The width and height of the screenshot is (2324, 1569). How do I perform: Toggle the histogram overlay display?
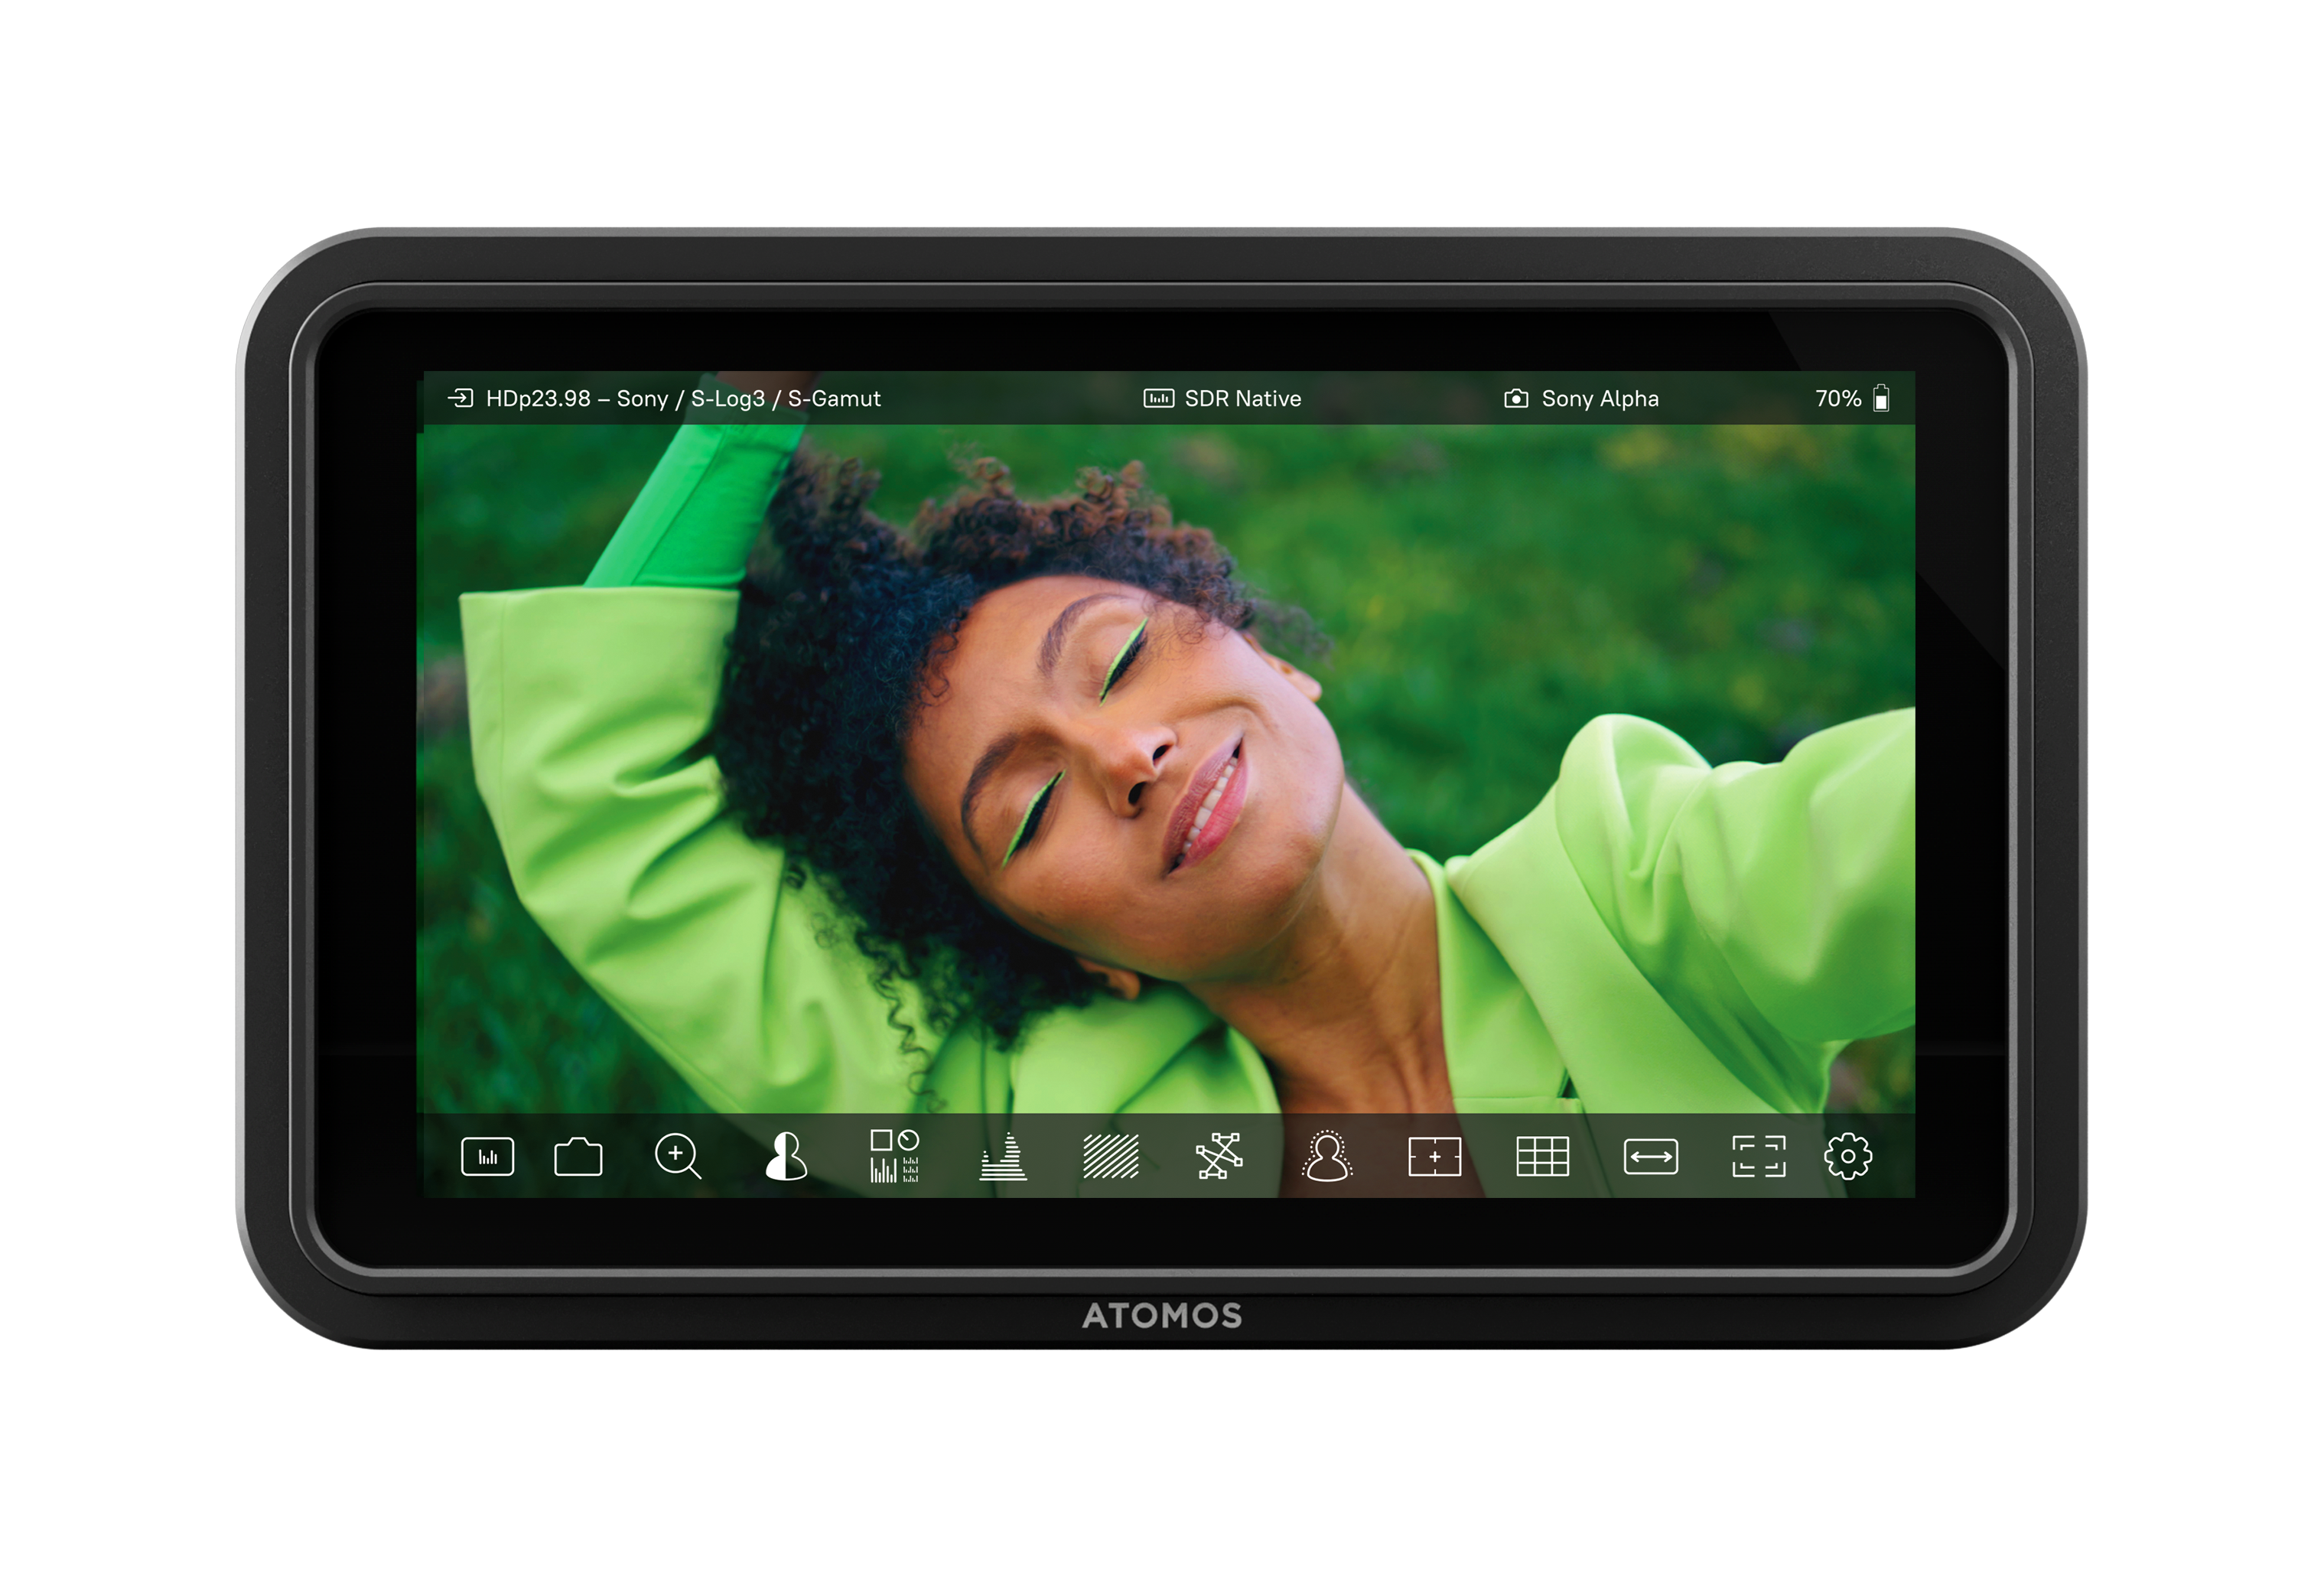pyautogui.click(x=487, y=1157)
